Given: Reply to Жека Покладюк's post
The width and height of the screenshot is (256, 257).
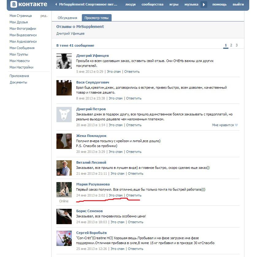Looking at the screenshot, I should pyautogui.click(x=134, y=152).
